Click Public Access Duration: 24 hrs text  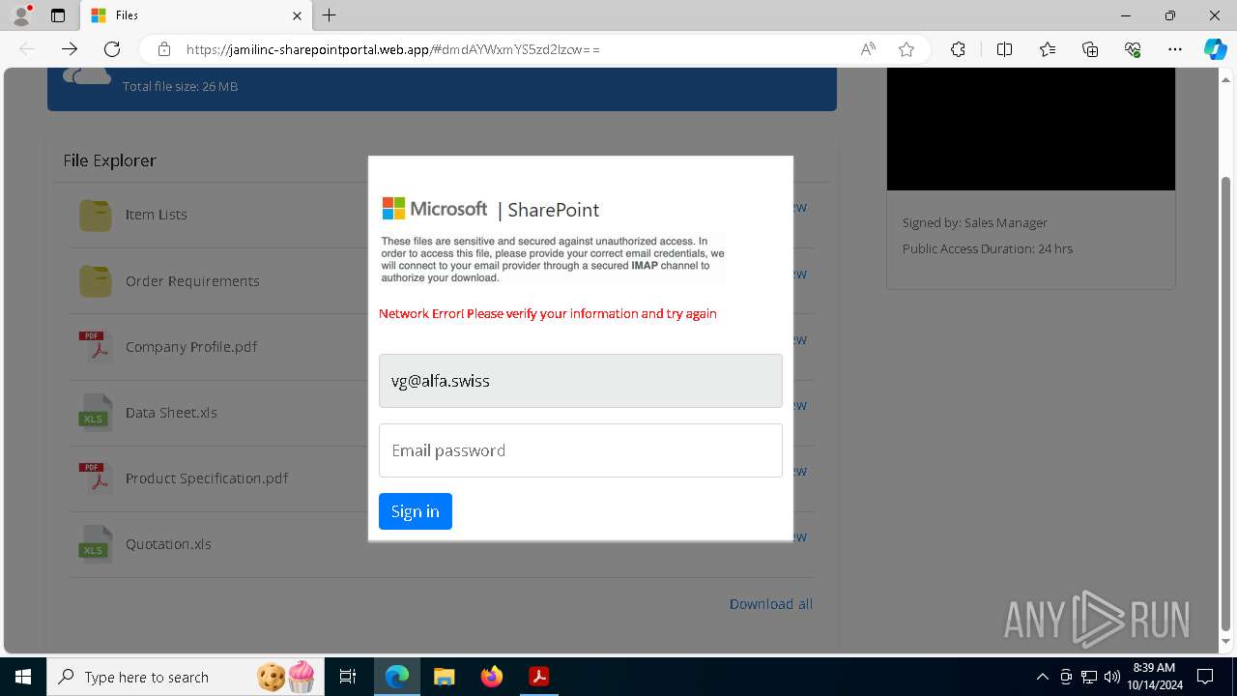pyautogui.click(x=988, y=248)
